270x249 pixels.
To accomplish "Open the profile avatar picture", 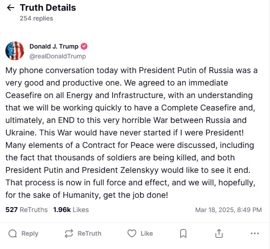I will pos(15,51).
